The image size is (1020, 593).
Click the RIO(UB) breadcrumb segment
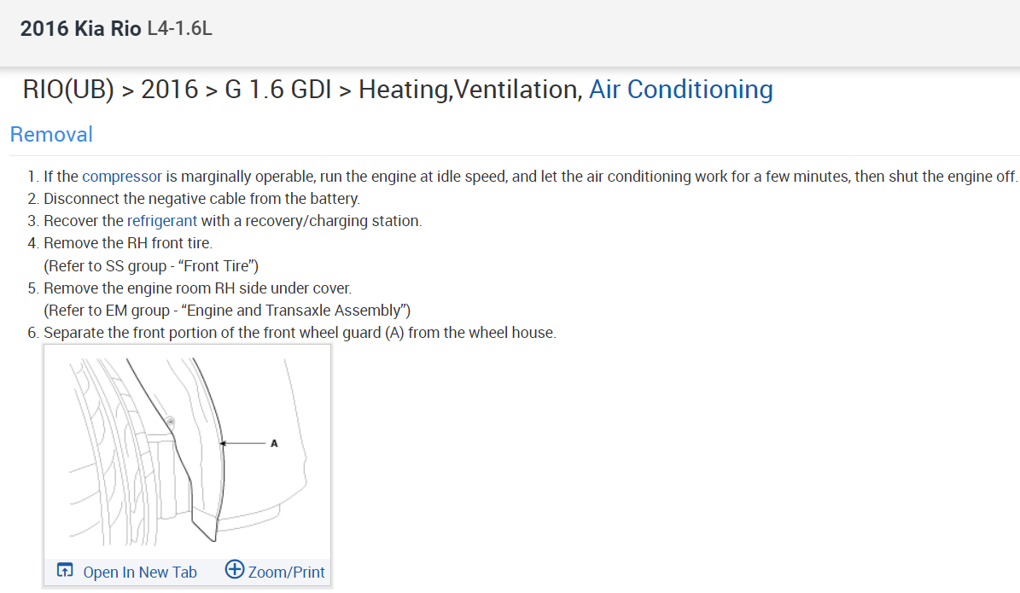[x=68, y=90]
